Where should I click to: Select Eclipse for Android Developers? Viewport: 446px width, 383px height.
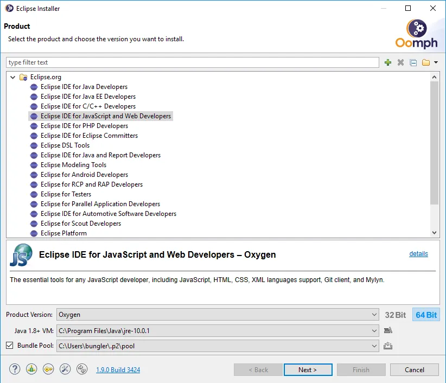(84, 175)
